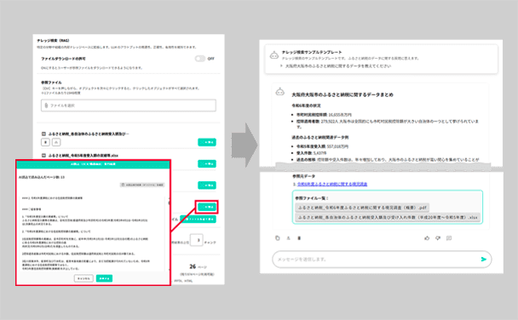
Task: Click the download icon below the chat answer
Action: click(x=289, y=237)
